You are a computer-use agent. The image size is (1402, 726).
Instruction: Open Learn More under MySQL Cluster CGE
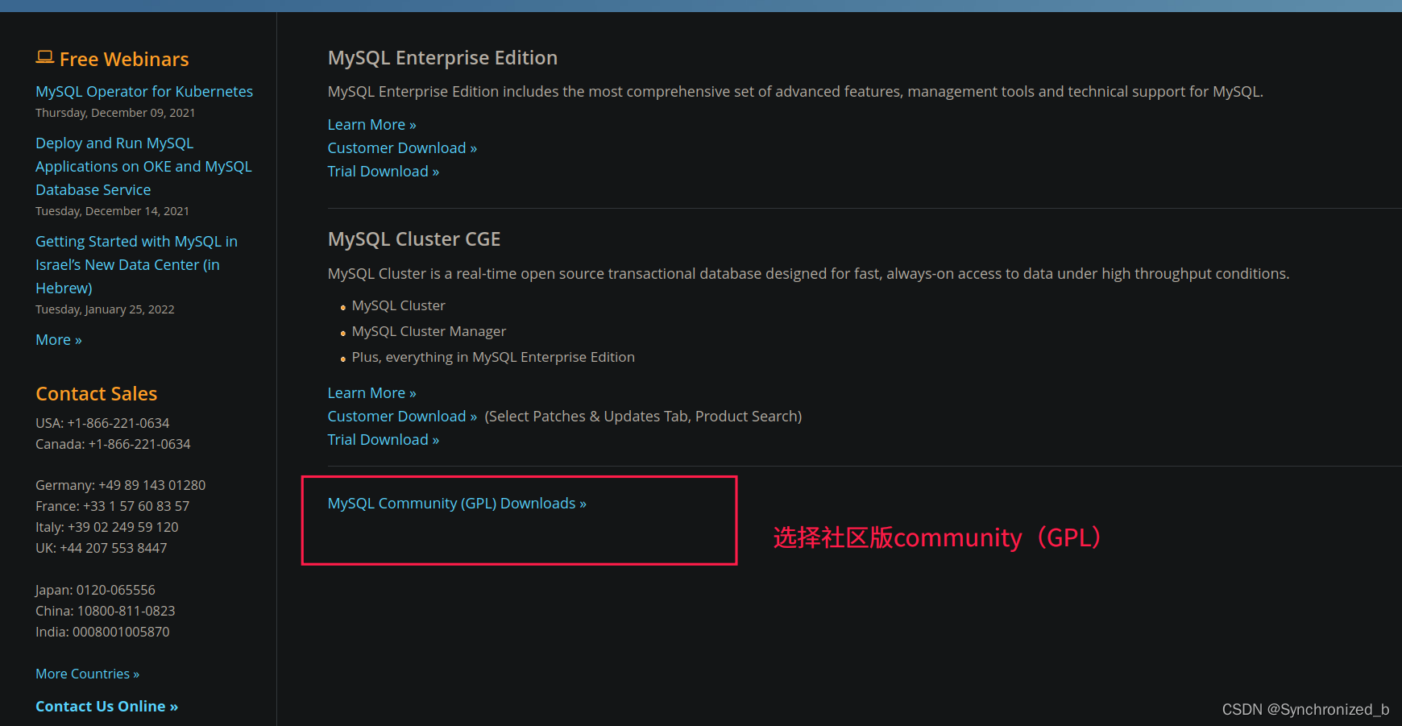click(371, 392)
